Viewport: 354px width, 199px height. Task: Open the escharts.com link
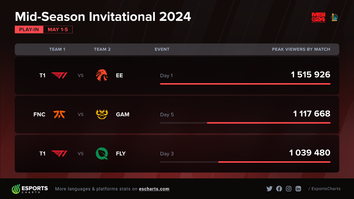154,189
